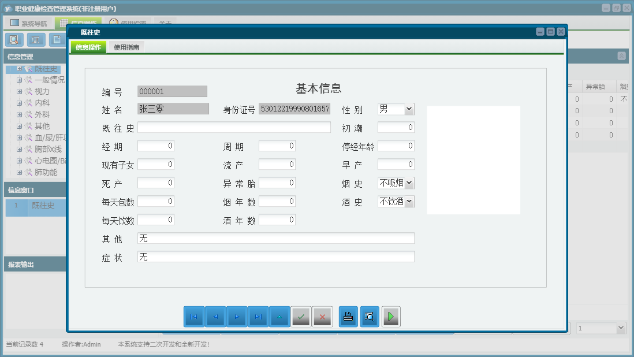
Task: Click the up-triangle edit record button
Action: tap(279, 317)
